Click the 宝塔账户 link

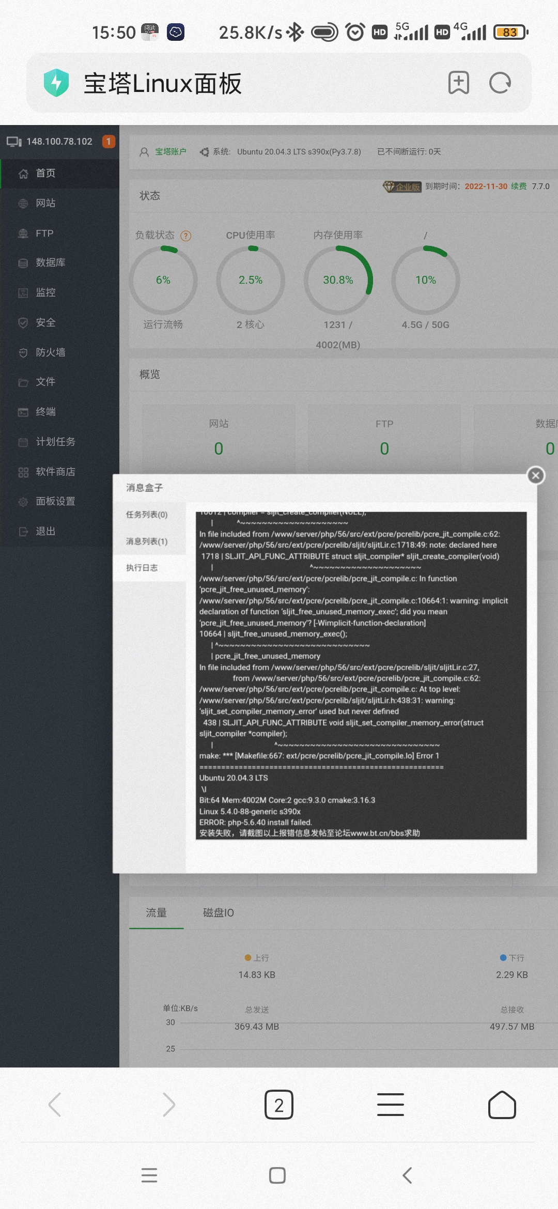click(171, 151)
